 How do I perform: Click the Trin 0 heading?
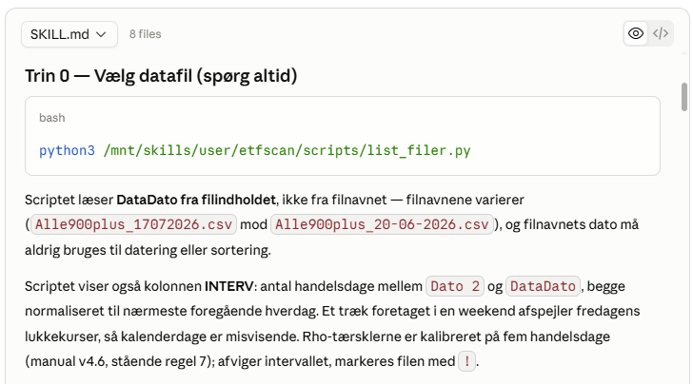(x=161, y=76)
